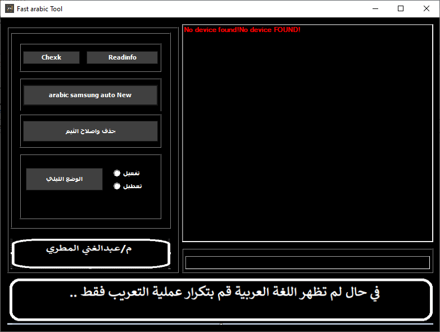Click the progress bar at window bottom

pyautogui.click(x=220, y=324)
